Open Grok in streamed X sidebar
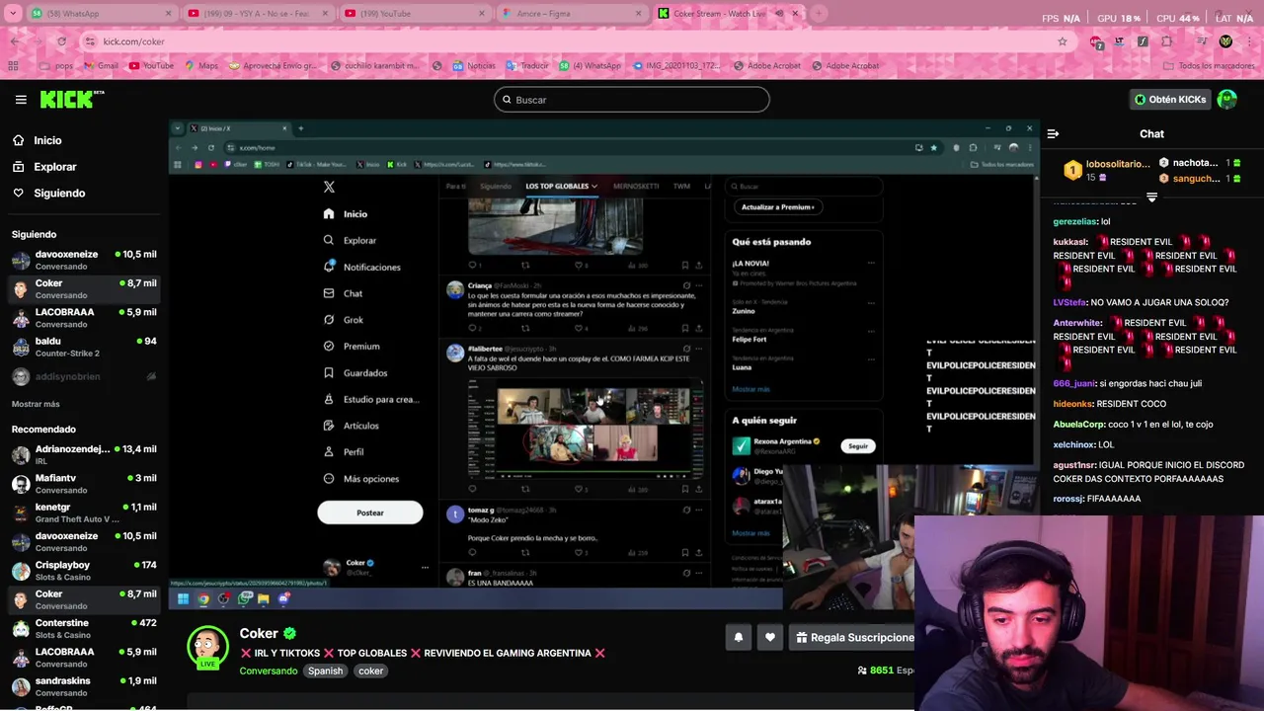The height and width of the screenshot is (711, 1264). point(344,320)
